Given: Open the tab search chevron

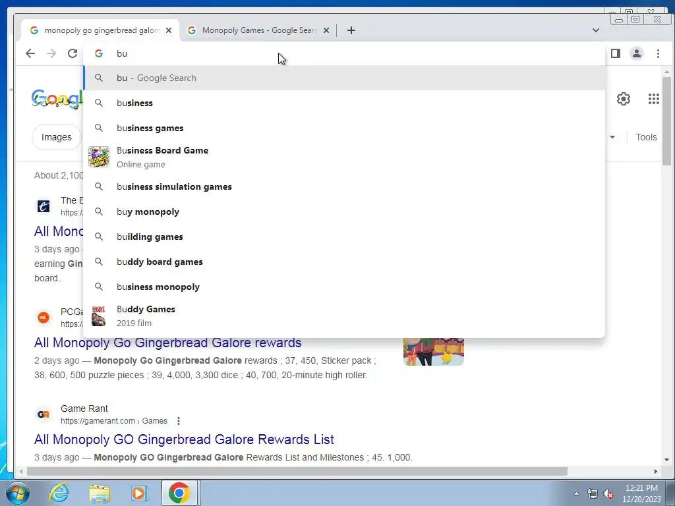Looking at the screenshot, I should (x=596, y=30).
